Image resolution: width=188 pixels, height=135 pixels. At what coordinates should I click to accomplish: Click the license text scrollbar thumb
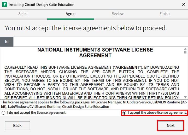185,52
